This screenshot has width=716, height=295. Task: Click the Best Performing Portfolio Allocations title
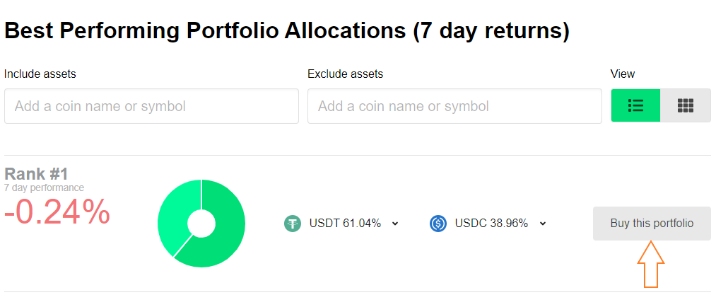point(287,32)
